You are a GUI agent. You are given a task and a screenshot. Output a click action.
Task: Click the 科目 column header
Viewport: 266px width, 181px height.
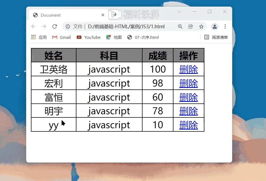click(x=109, y=55)
